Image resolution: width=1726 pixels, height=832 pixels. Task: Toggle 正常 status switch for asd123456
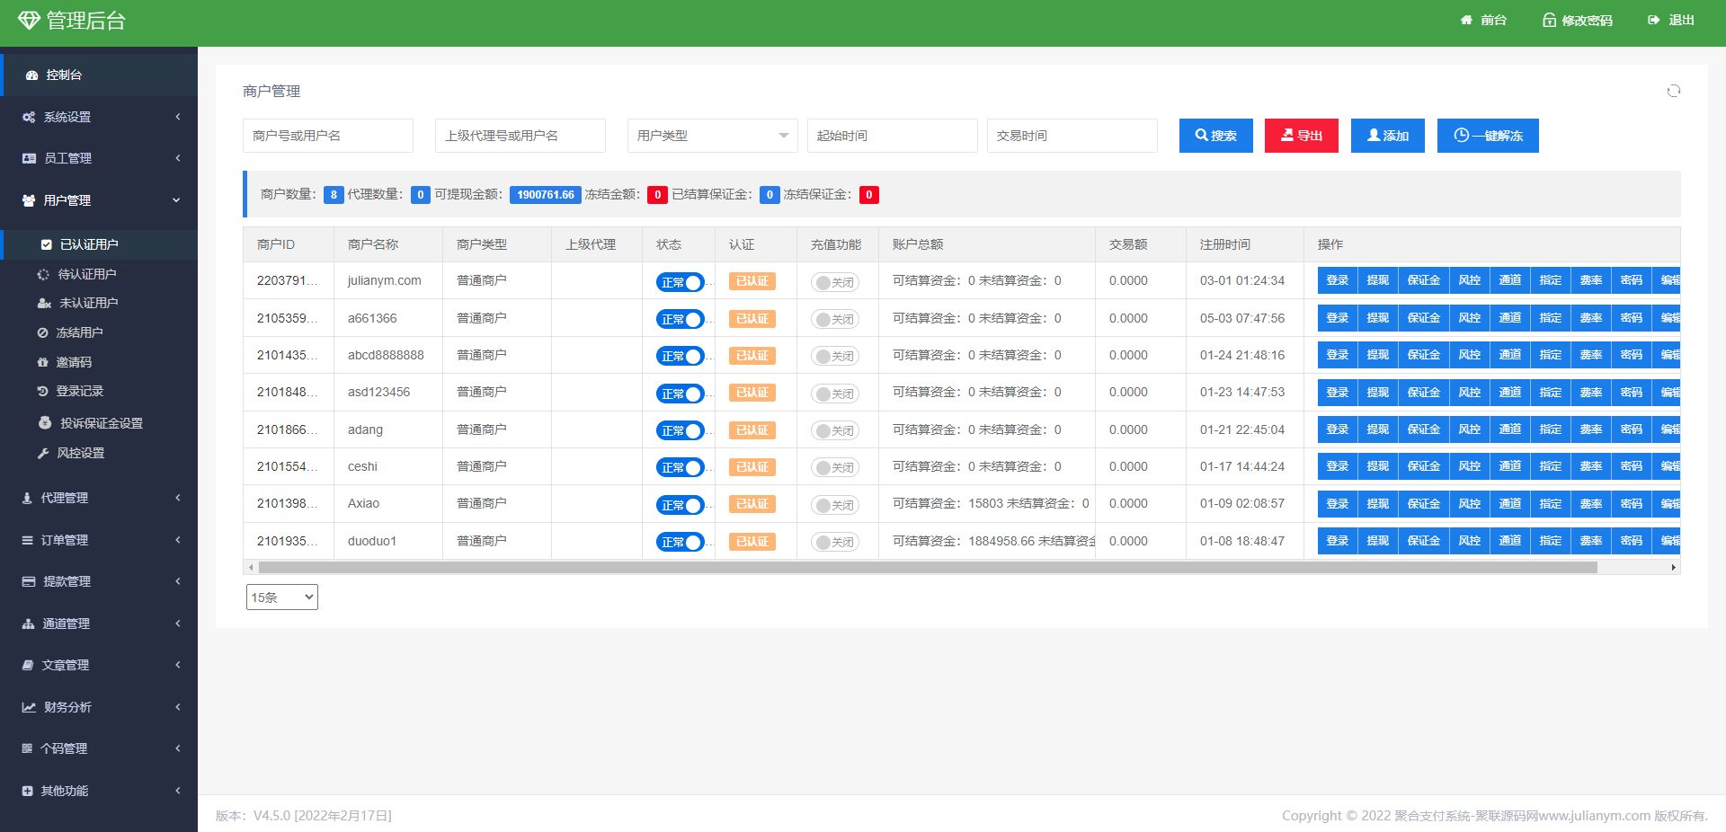pyautogui.click(x=681, y=394)
